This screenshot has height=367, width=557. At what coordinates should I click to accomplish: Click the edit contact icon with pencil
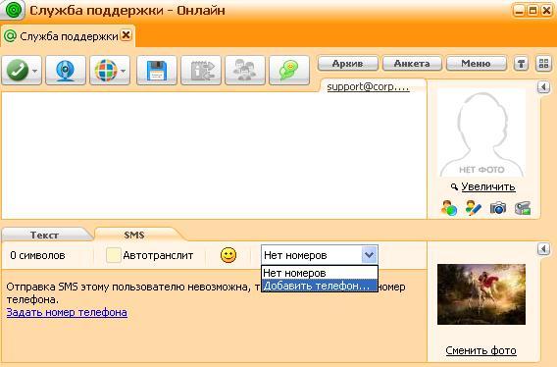pos(474,208)
